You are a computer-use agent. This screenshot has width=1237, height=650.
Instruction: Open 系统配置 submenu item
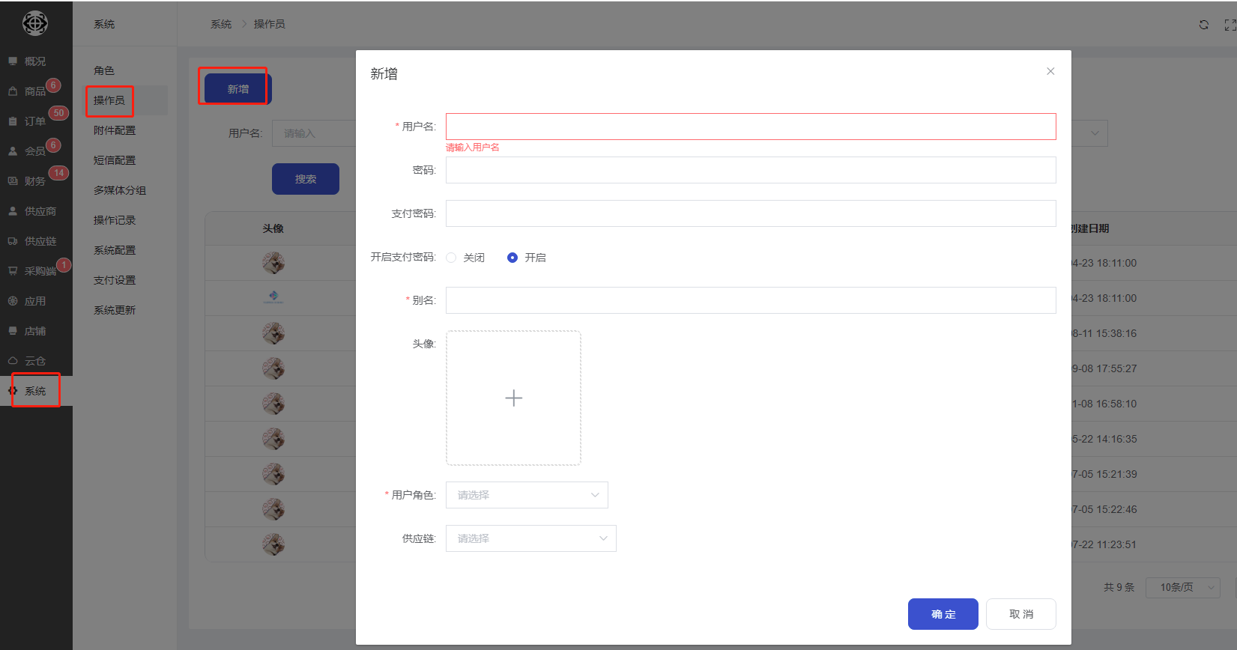coord(115,250)
